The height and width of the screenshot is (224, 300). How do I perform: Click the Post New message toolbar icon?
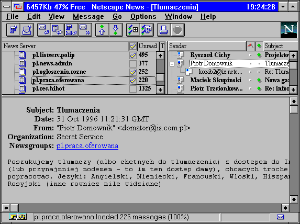(13, 30)
